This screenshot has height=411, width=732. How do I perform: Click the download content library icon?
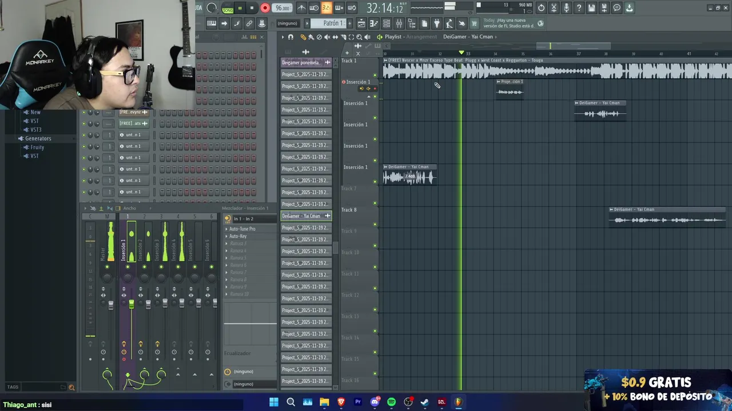(x=629, y=8)
